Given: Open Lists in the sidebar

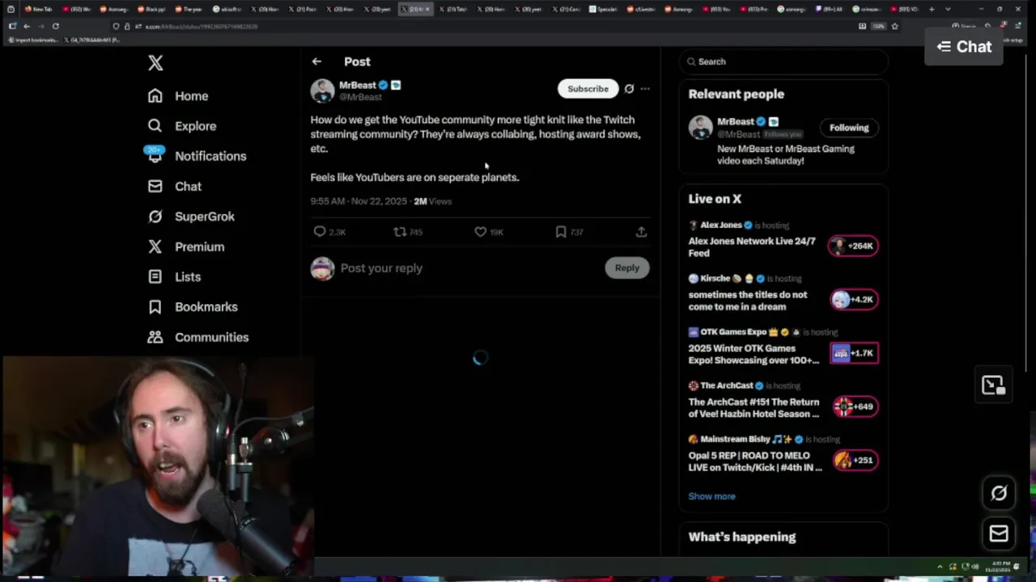Looking at the screenshot, I should click(174, 276).
